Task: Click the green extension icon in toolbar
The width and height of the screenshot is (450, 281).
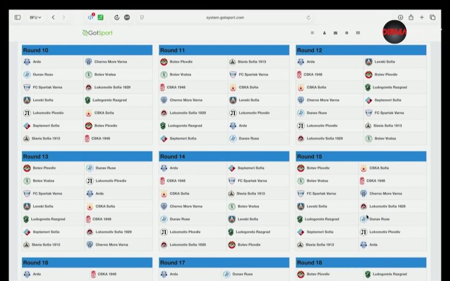Action: point(100,18)
